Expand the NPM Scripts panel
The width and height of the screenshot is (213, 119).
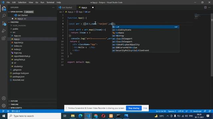(16, 108)
